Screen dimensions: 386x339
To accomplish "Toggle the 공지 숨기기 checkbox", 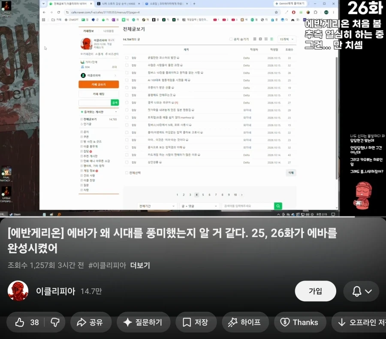I will pyautogui.click(x=231, y=39).
